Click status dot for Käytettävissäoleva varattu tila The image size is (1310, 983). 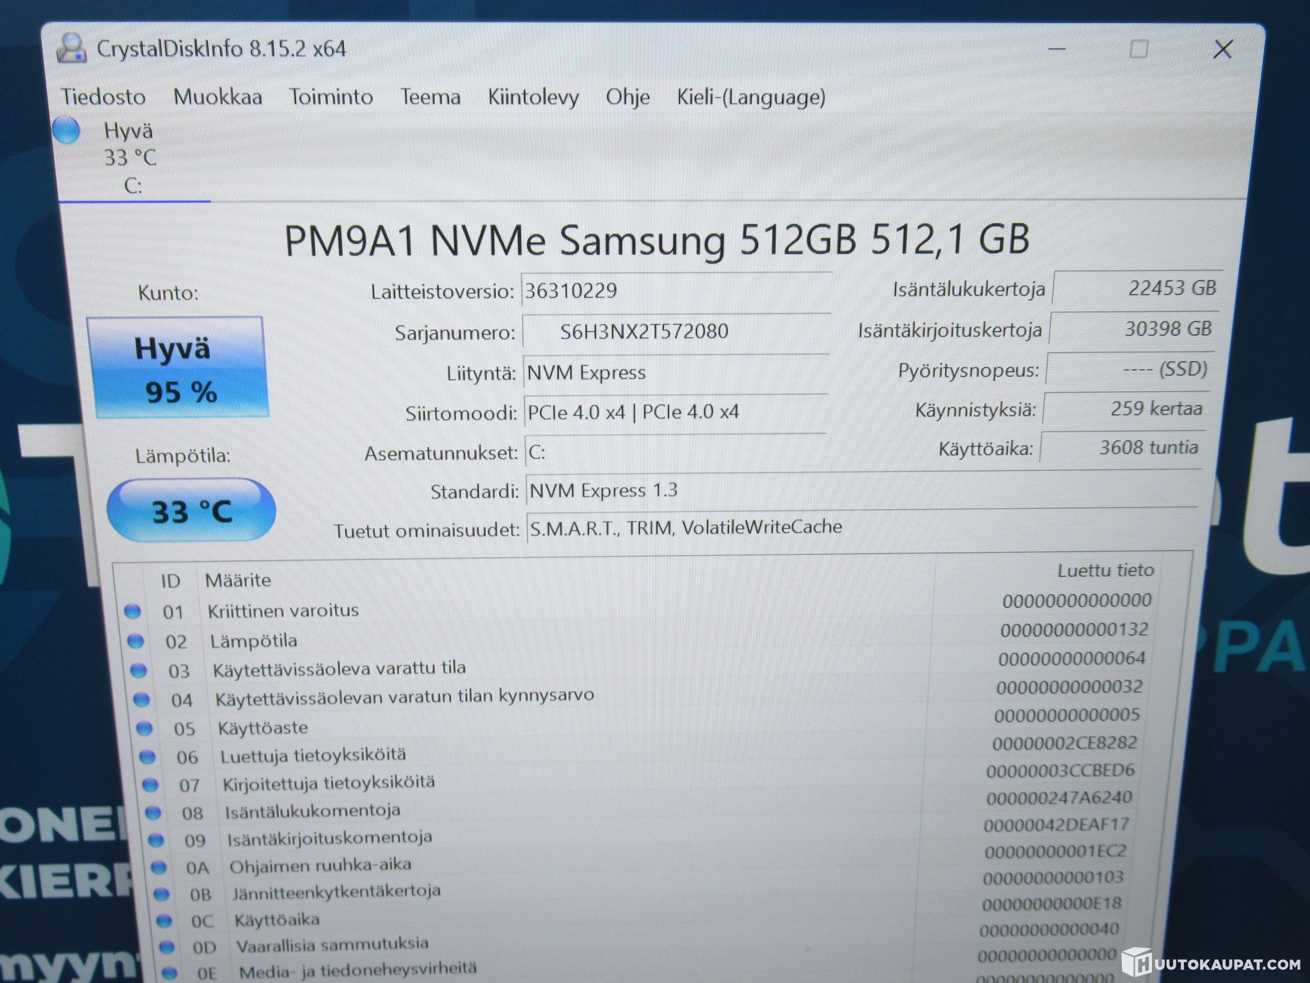(139, 670)
